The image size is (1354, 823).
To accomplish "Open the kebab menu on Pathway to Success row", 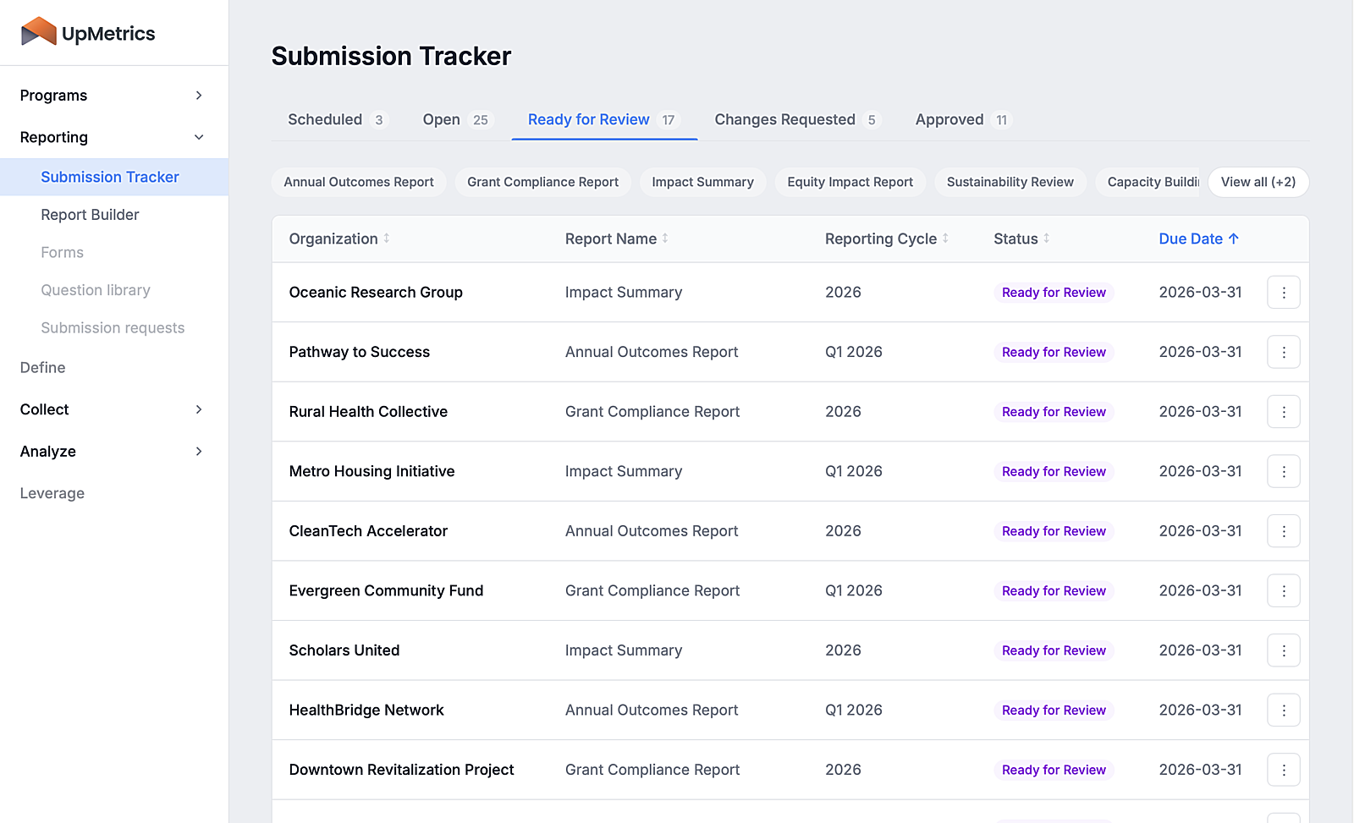I will [1284, 352].
